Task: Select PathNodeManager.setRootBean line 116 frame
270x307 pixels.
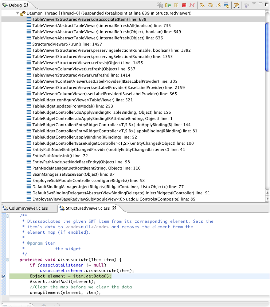Action: pos(86,168)
